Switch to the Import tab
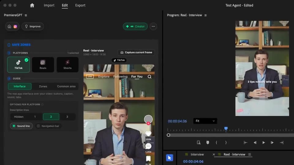Screen dimensions: 294x165 click(x=49, y=5)
